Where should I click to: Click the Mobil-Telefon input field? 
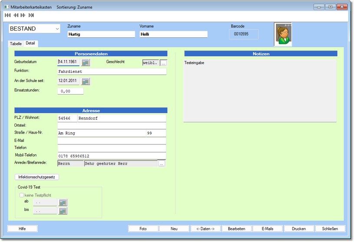click(x=111, y=156)
